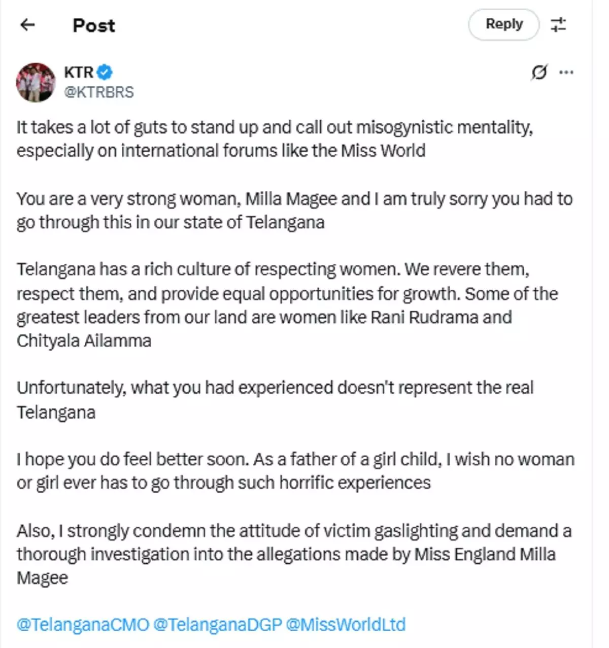Screen dimensions: 609x648
Task: Click the Post page heading
Action: (x=94, y=25)
